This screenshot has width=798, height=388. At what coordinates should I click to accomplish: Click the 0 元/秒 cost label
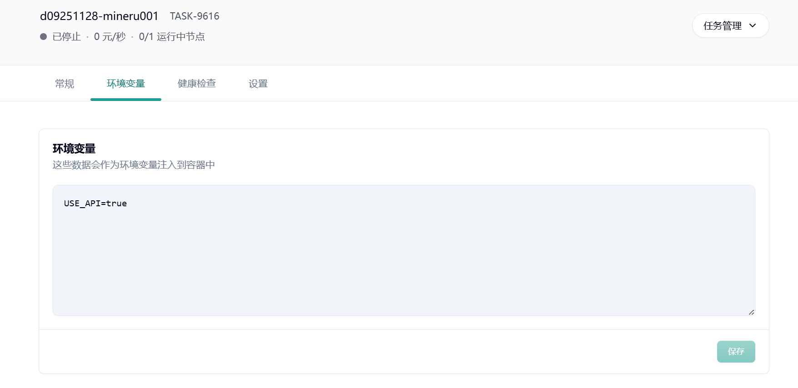pyautogui.click(x=110, y=37)
